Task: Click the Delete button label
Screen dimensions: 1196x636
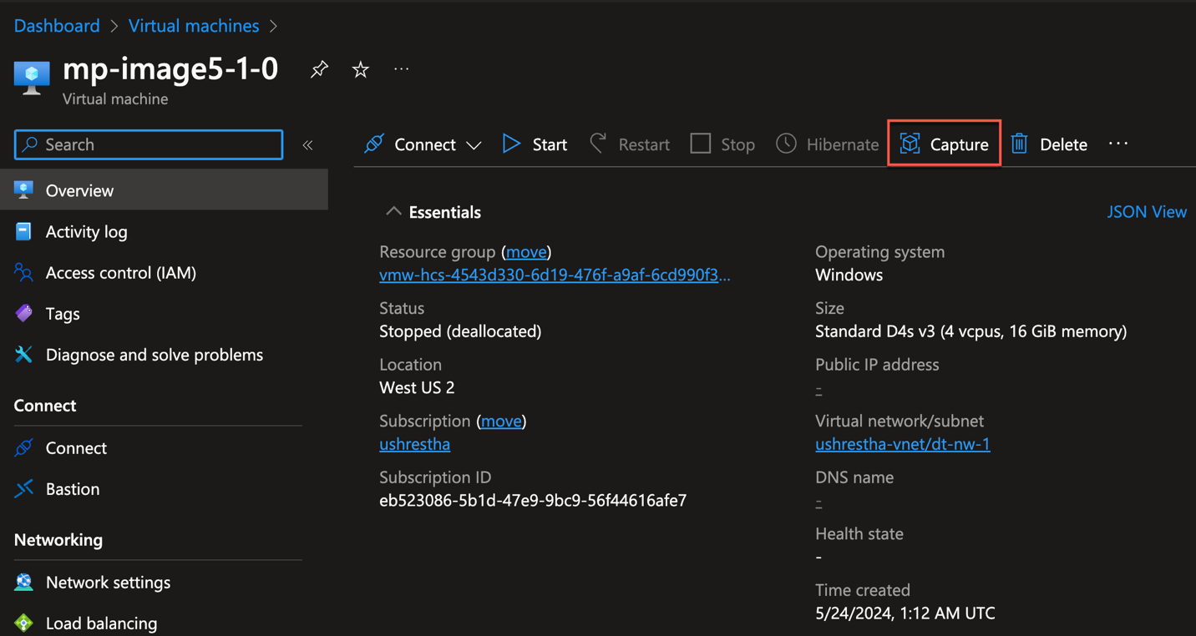Action: (x=1063, y=144)
